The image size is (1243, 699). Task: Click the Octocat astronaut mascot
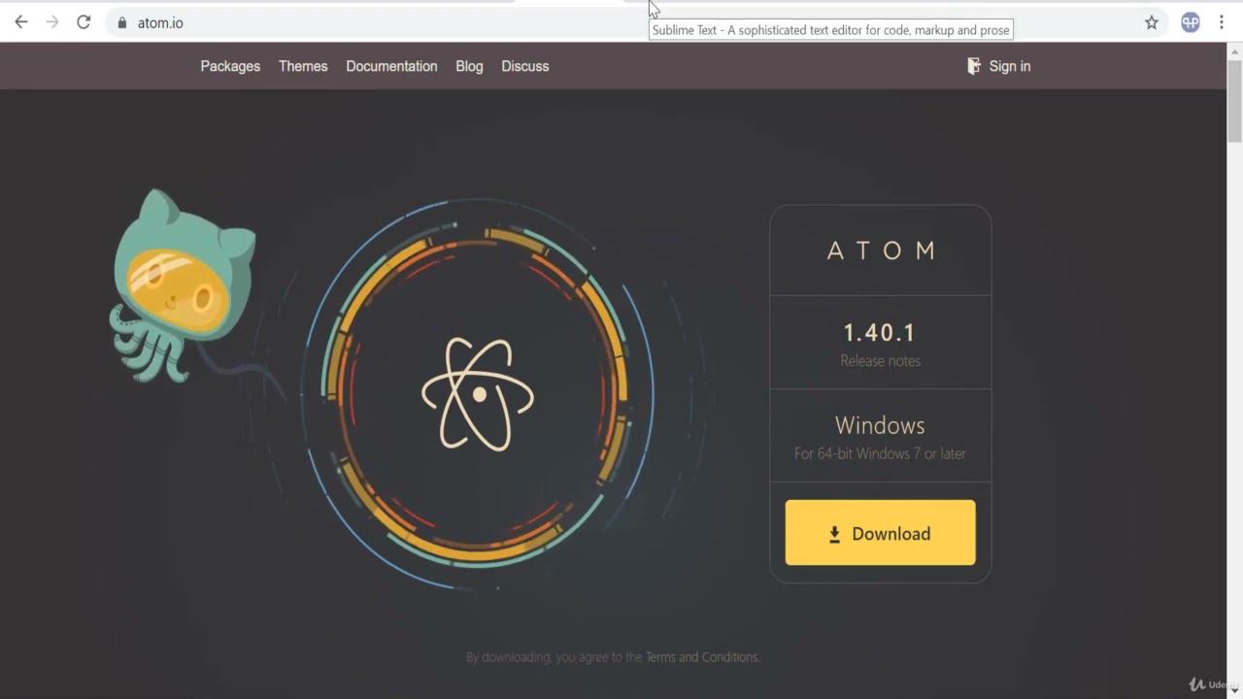[x=183, y=284]
